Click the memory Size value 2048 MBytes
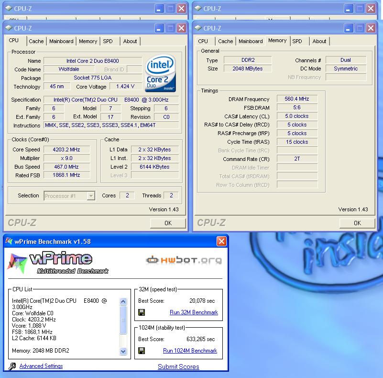The image size is (383, 378). tap(247, 69)
